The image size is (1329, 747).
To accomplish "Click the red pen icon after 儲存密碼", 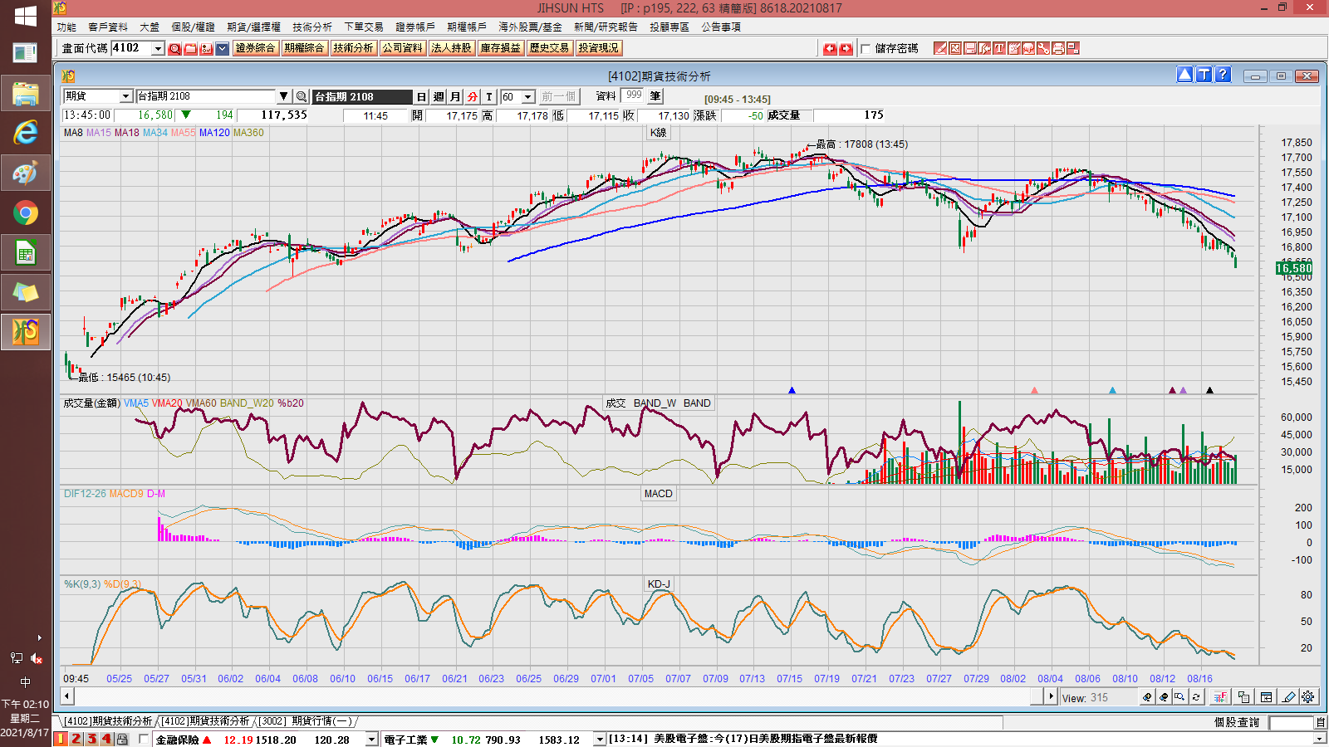I will click(x=939, y=48).
